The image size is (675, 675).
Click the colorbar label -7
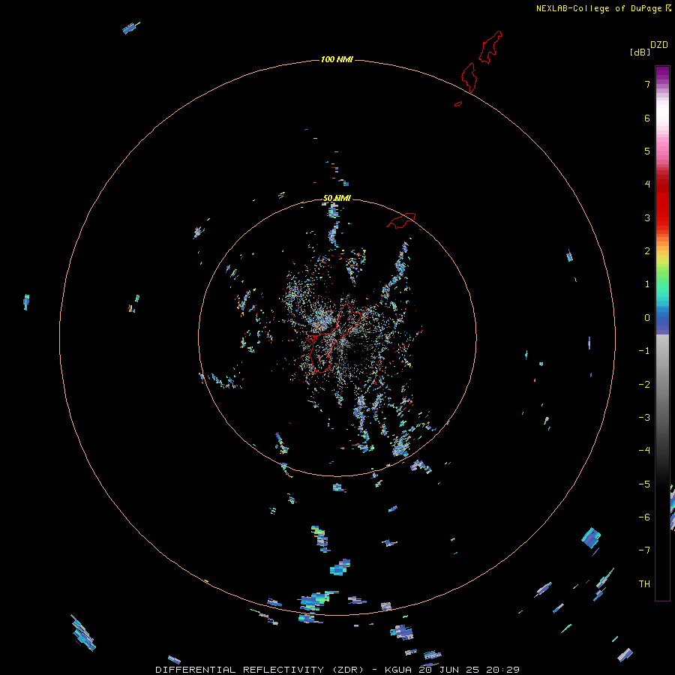click(644, 550)
